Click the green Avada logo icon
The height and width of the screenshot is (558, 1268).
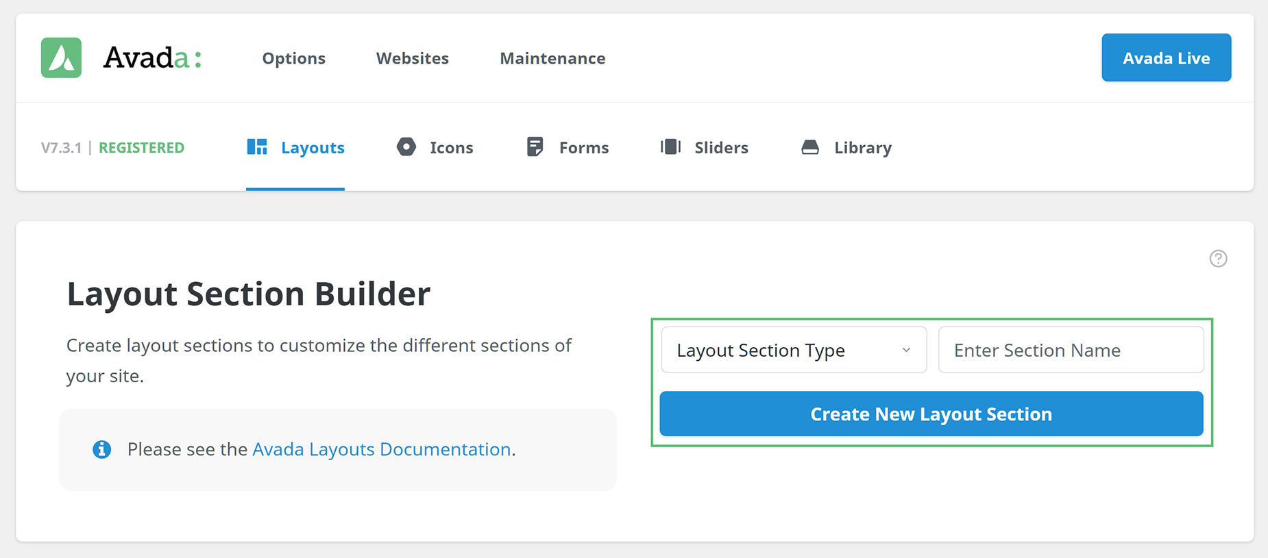tap(61, 58)
